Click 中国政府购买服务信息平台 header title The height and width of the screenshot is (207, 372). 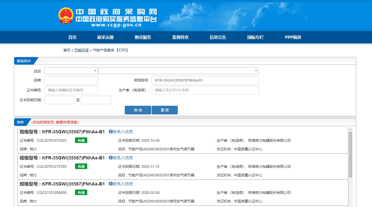[116, 19]
